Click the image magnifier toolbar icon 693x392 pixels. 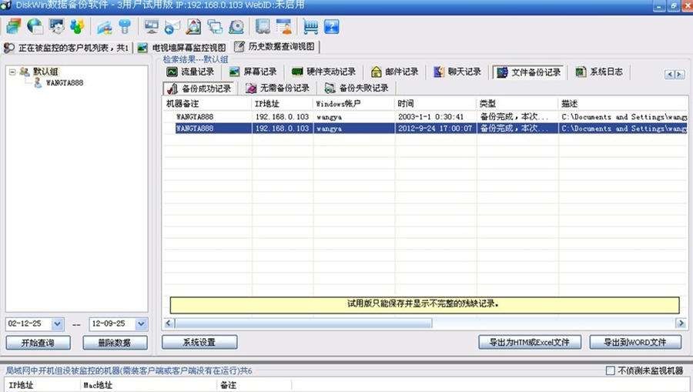[x=193, y=27]
